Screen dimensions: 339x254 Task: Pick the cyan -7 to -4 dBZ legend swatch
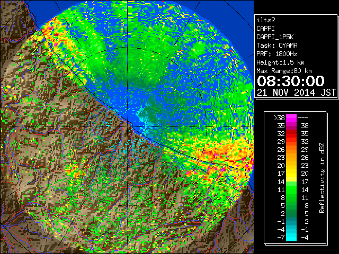tap(291, 237)
